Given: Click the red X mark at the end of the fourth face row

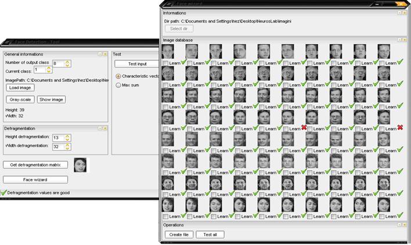Looking at the screenshot, I should 400,127.
